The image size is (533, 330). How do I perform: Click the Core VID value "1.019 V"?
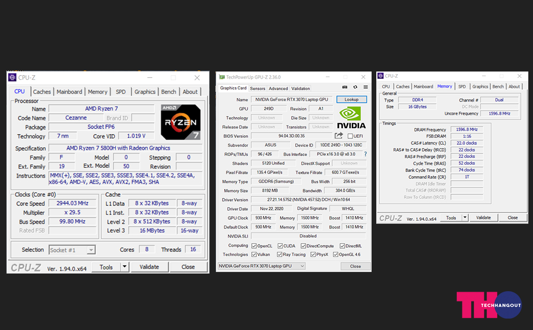136,136
